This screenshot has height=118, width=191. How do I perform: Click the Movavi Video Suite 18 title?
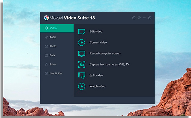(72, 18)
